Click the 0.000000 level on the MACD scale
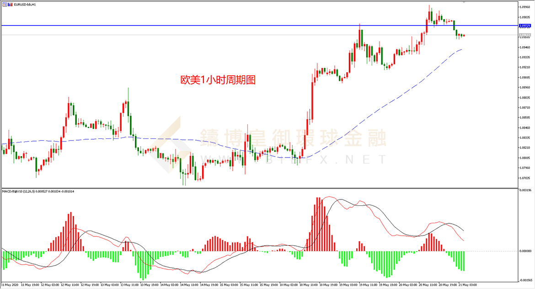The height and width of the screenshot is (289, 535). pyautogui.click(x=525, y=251)
